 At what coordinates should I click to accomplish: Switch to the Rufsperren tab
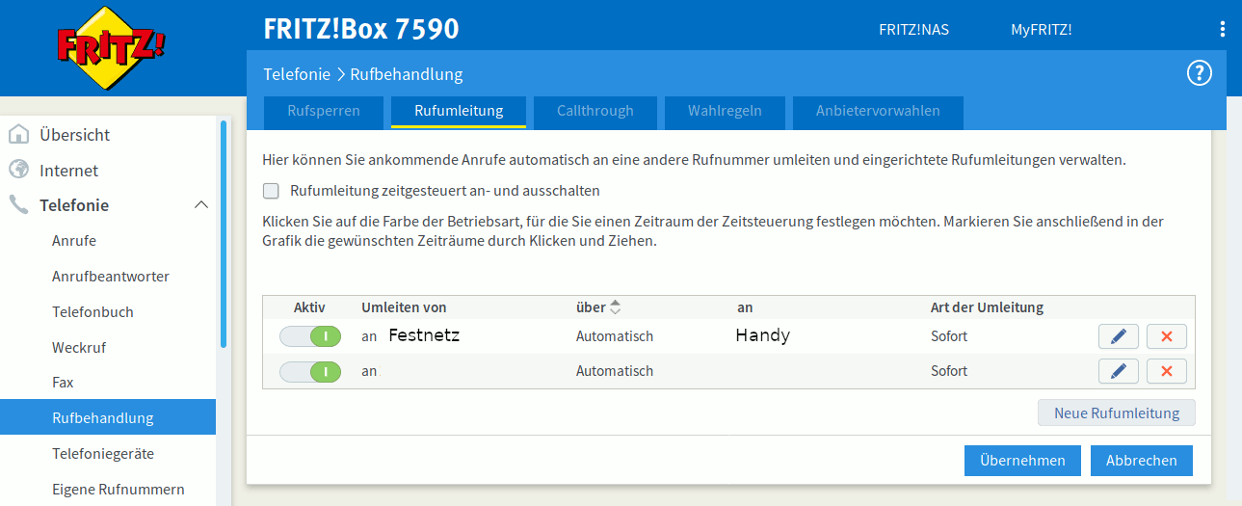(x=324, y=111)
